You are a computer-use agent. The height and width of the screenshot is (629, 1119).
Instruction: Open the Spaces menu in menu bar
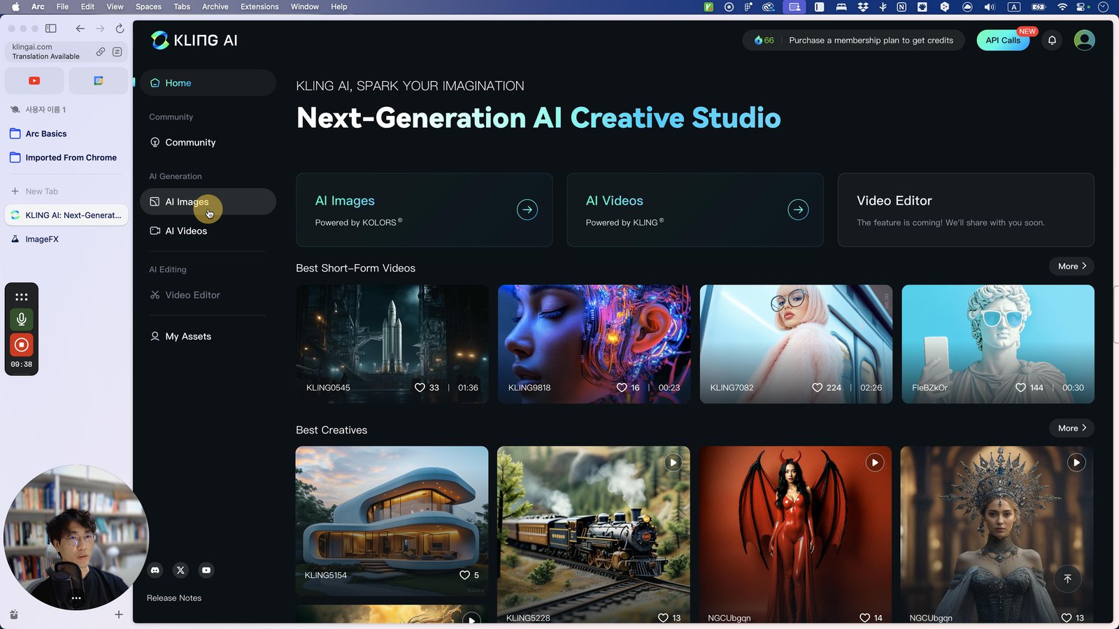click(x=148, y=7)
